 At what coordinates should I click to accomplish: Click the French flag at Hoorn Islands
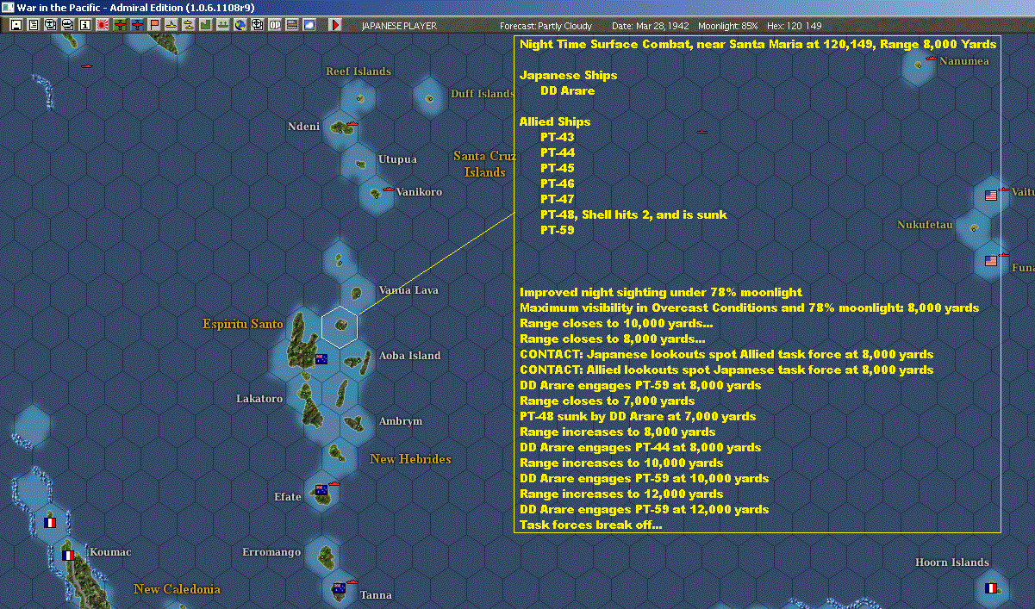pyautogui.click(x=991, y=588)
